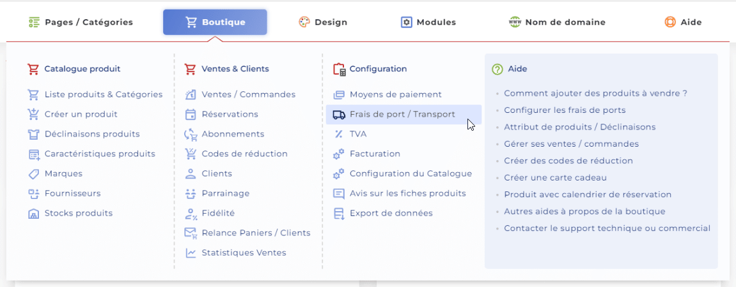Open help link Configurer les frais de ports

565,110
